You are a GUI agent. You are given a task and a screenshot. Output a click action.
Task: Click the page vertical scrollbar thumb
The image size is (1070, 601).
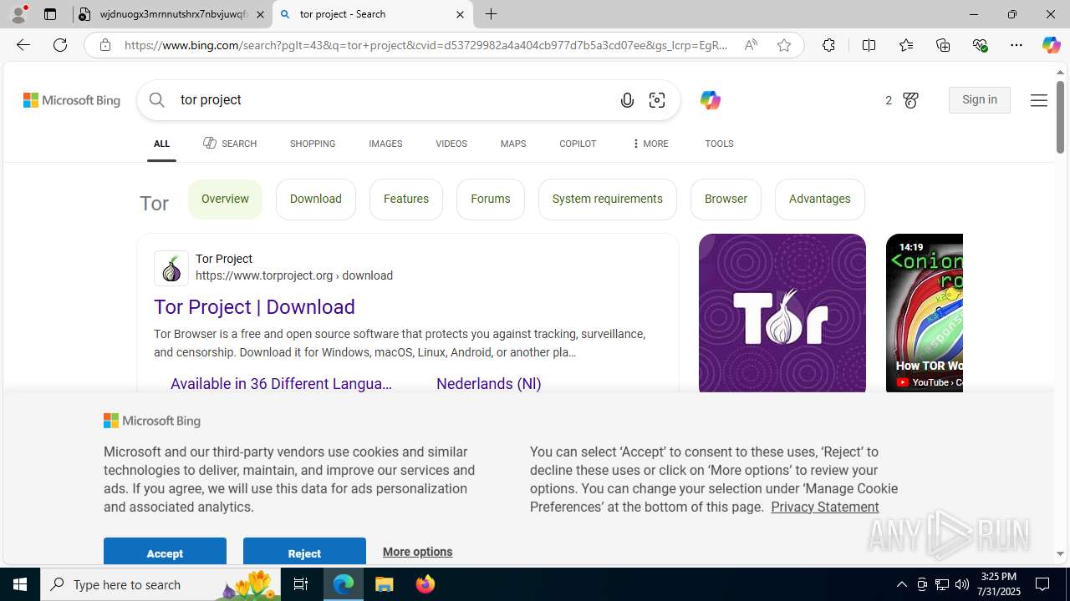click(x=1060, y=117)
